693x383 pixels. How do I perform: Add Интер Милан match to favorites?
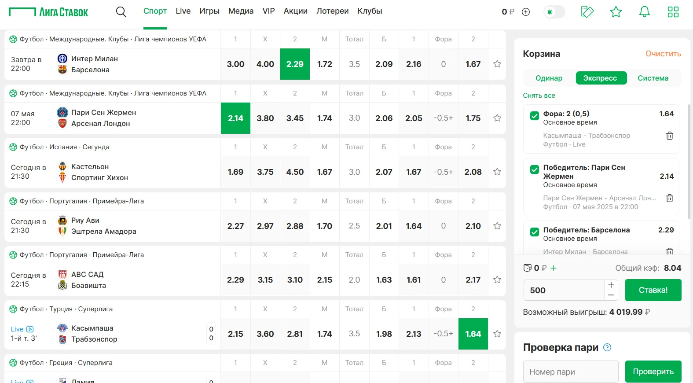[x=497, y=64]
